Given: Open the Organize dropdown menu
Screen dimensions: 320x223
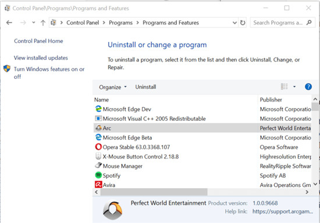Looking at the screenshot, I should coord(113,87).
